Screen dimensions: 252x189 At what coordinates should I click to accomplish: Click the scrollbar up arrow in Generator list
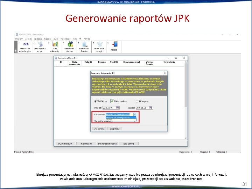[186, 62]
